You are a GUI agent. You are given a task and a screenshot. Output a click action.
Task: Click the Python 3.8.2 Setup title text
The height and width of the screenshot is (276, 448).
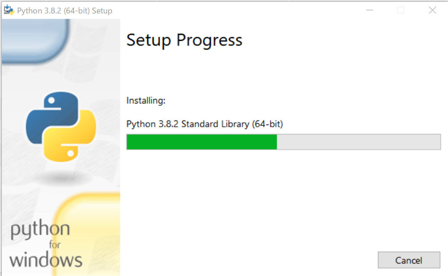65,10
